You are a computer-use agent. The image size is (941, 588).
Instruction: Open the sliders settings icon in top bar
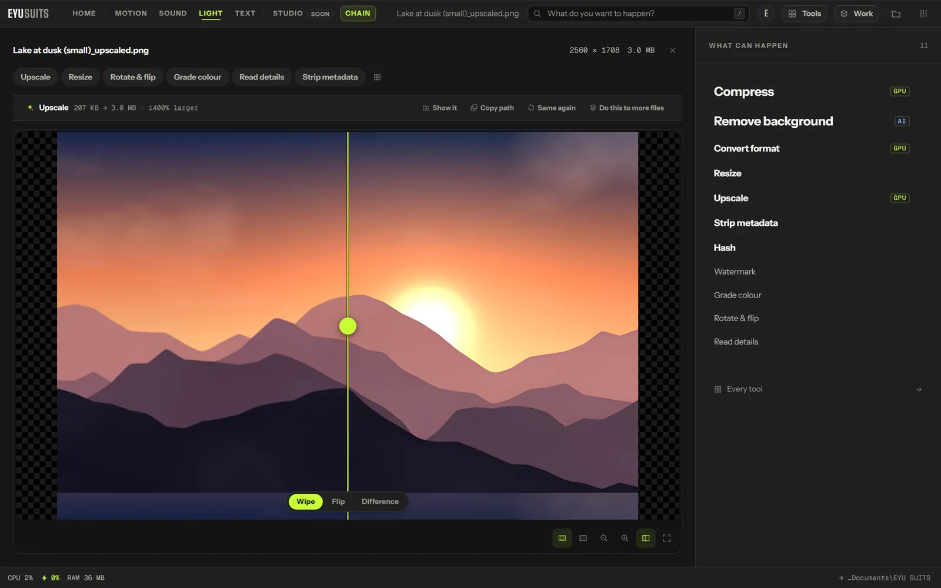[x=923, y=14]
